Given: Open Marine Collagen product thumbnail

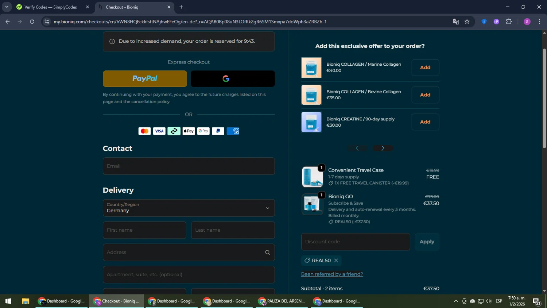Looking at the screenshot, I should point(311,68).
